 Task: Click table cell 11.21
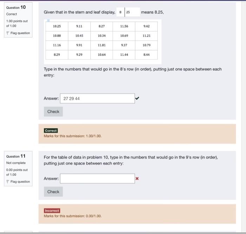(x=147, y=36)
